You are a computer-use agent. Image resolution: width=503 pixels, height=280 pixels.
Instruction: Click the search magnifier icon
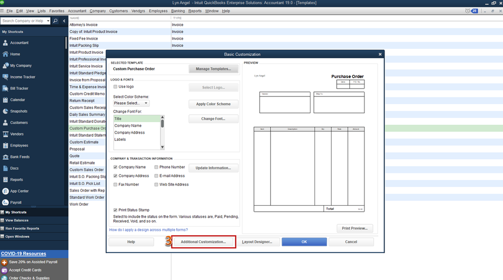(55, 21)
